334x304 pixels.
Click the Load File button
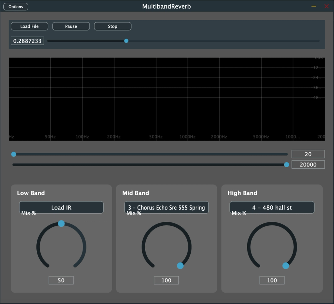click(29, 26)
